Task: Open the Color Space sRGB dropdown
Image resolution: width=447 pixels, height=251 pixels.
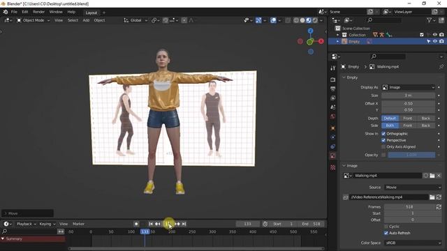Action: (x=413, y=243)
